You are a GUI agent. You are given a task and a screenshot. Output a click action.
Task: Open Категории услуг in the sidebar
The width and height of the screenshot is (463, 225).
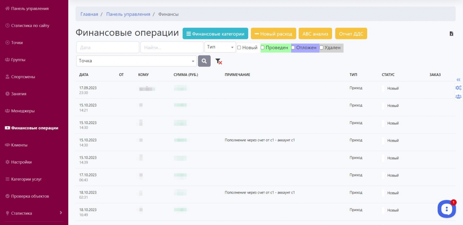pyautogui.click(x=26, y=179)
